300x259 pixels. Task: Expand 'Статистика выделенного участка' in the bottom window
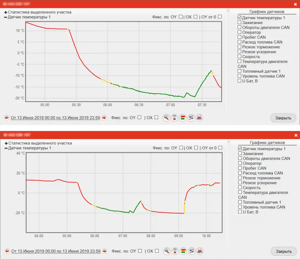(x=6, y=143)
